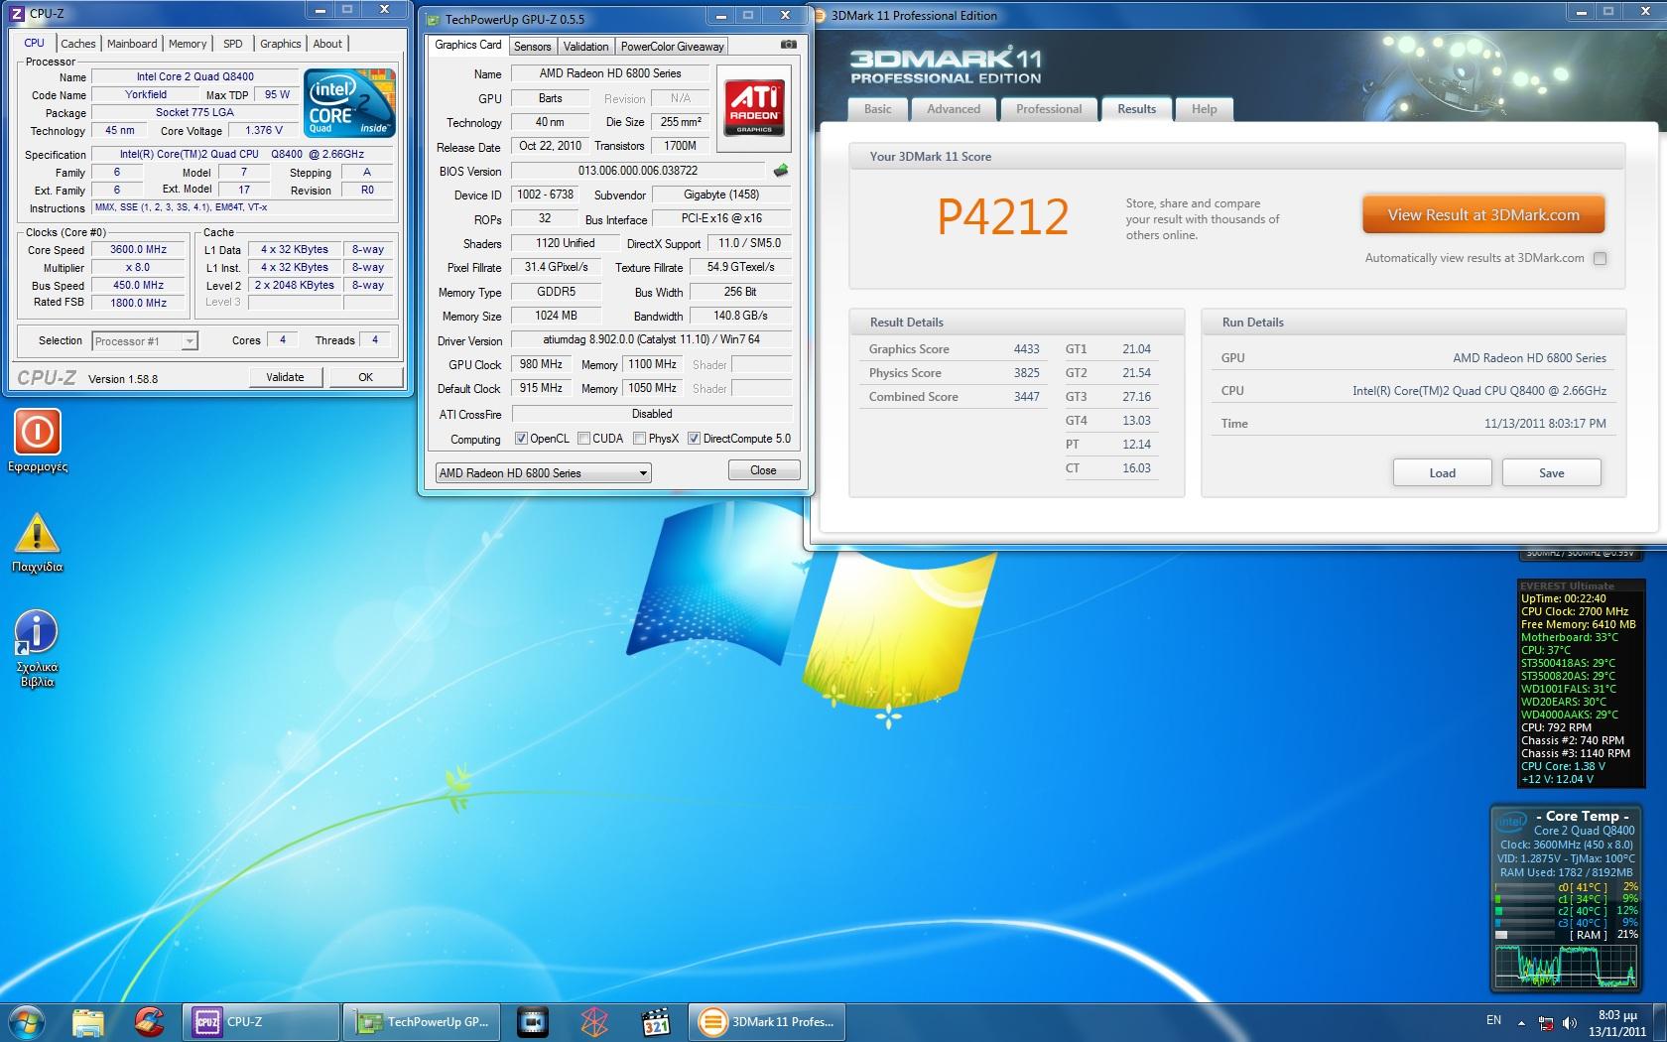Open the Παιχνίδια desktop shortcut
The image size is (1667, 1042).
[38, 544]
